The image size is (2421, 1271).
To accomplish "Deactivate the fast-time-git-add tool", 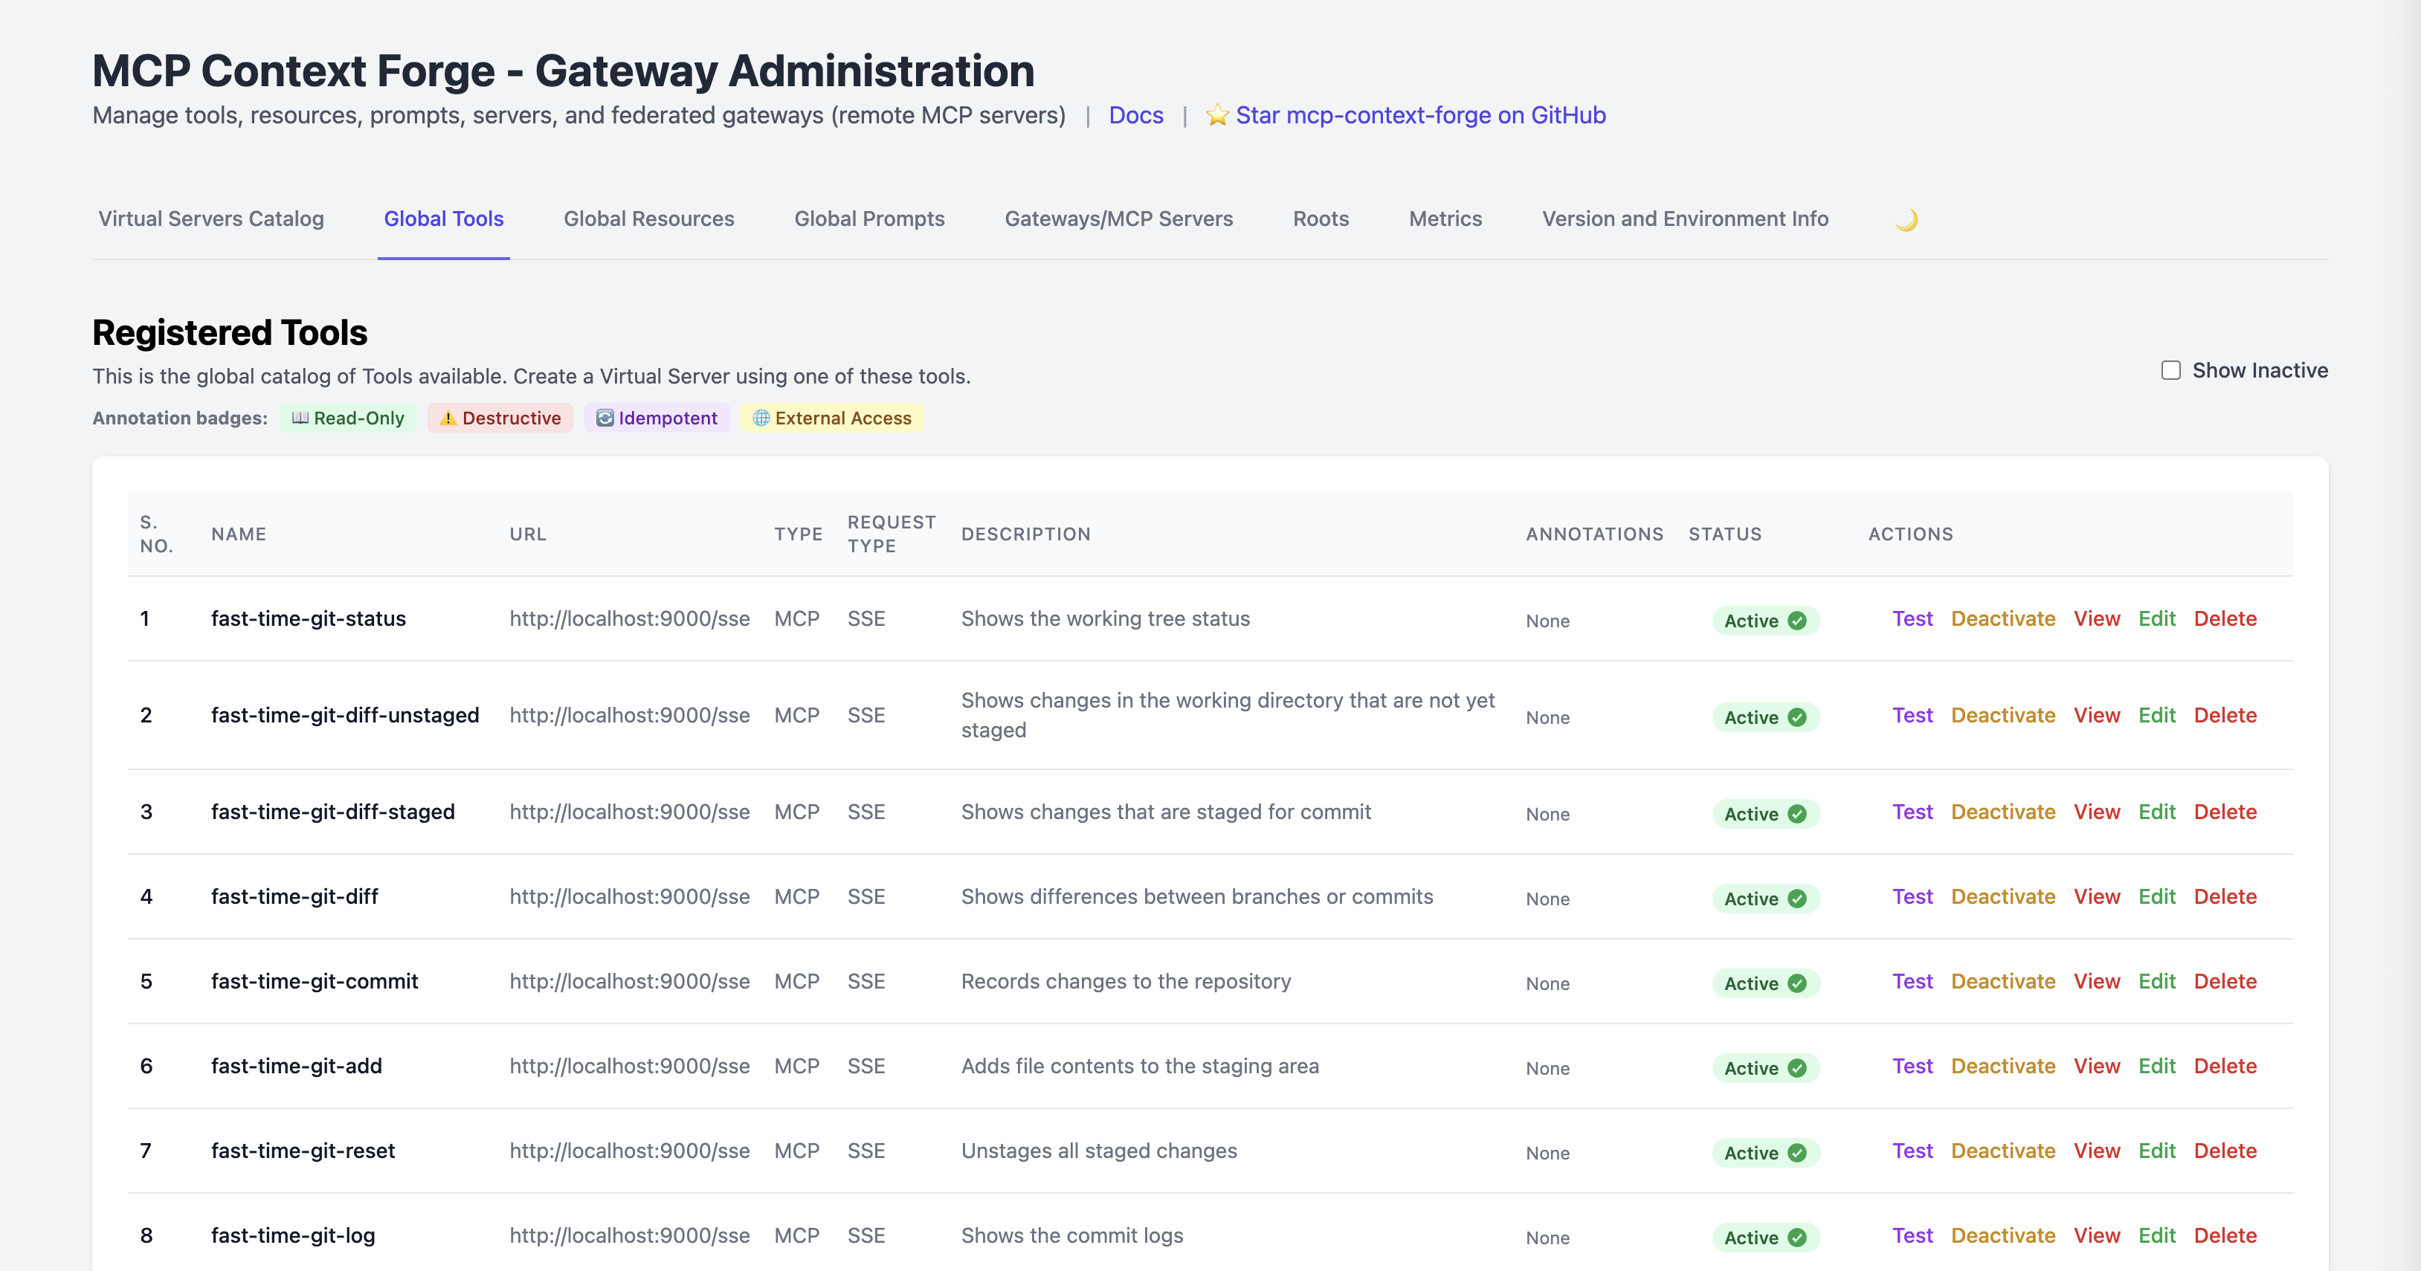I will pos(2003,1065).
